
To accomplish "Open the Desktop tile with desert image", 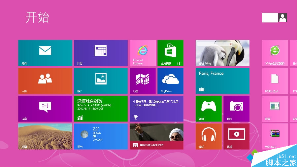I will (45, 136).
